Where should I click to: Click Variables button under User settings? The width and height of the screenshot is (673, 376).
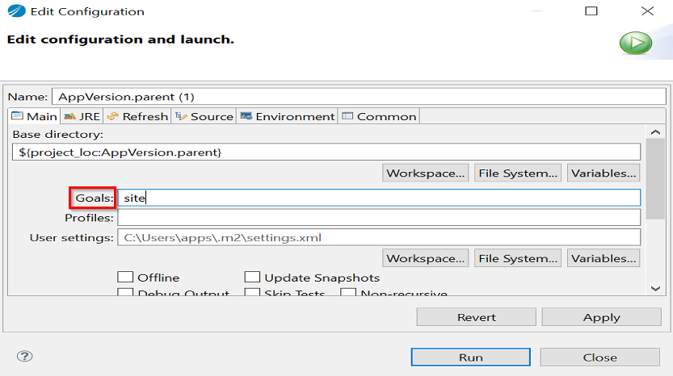point(604,258)
